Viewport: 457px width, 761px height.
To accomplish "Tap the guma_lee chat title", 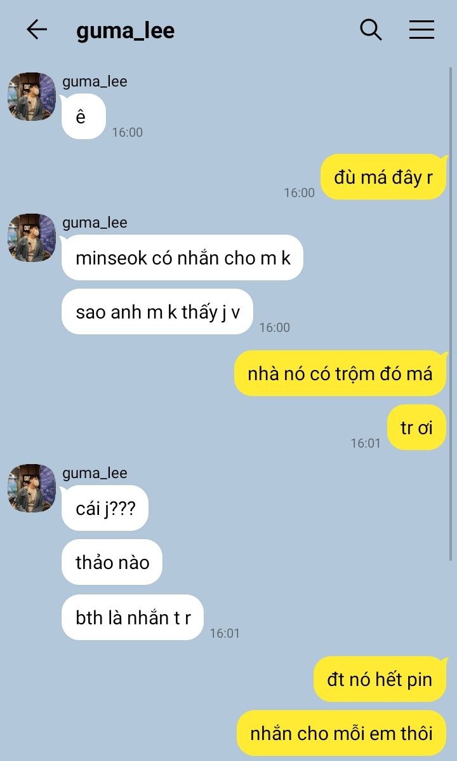I will [x=125, y=31].
